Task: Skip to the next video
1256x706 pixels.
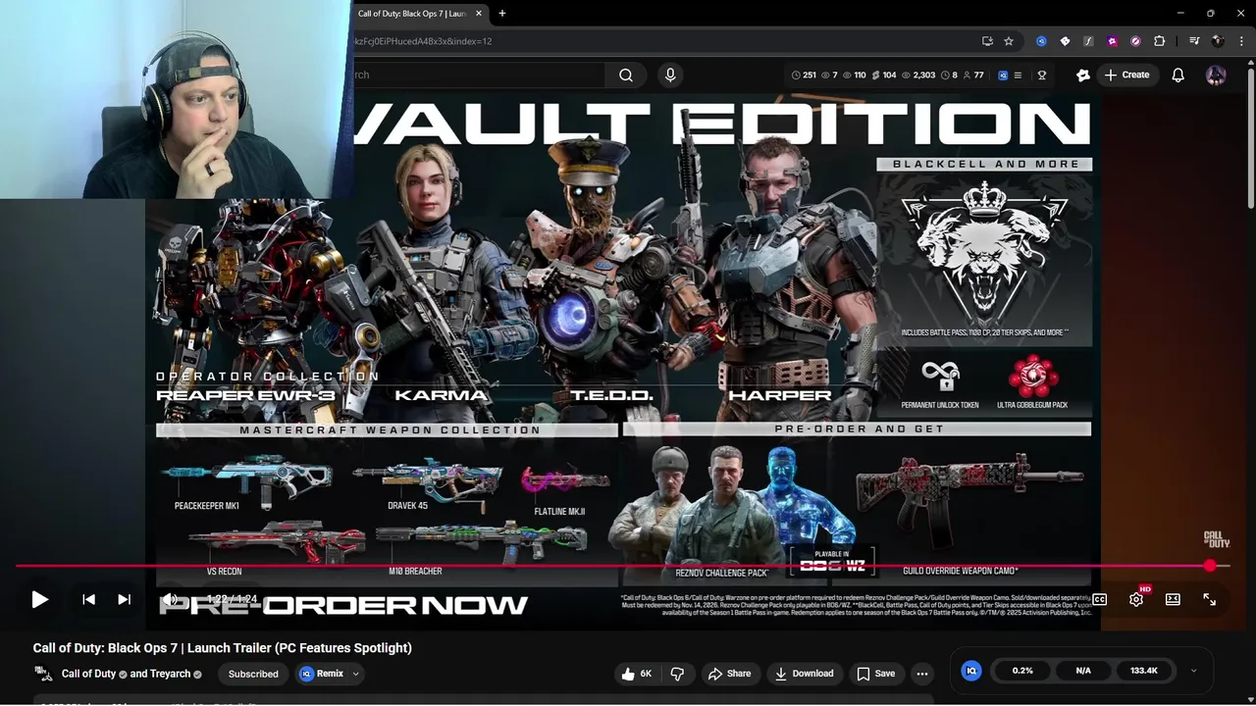Action: [124, 599]
